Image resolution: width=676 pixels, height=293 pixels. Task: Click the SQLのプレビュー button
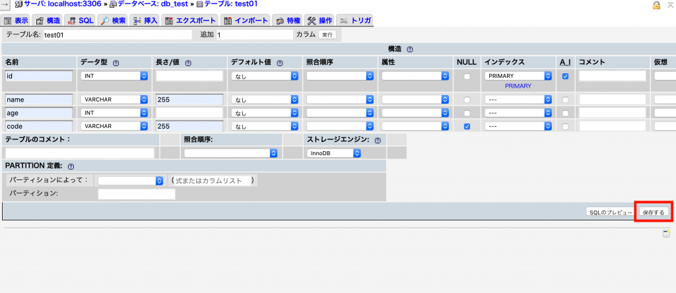610,212
